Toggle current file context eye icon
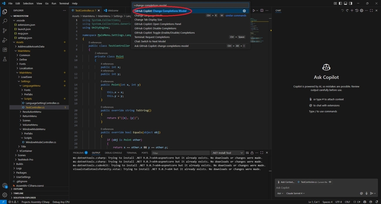 [330, 182]
